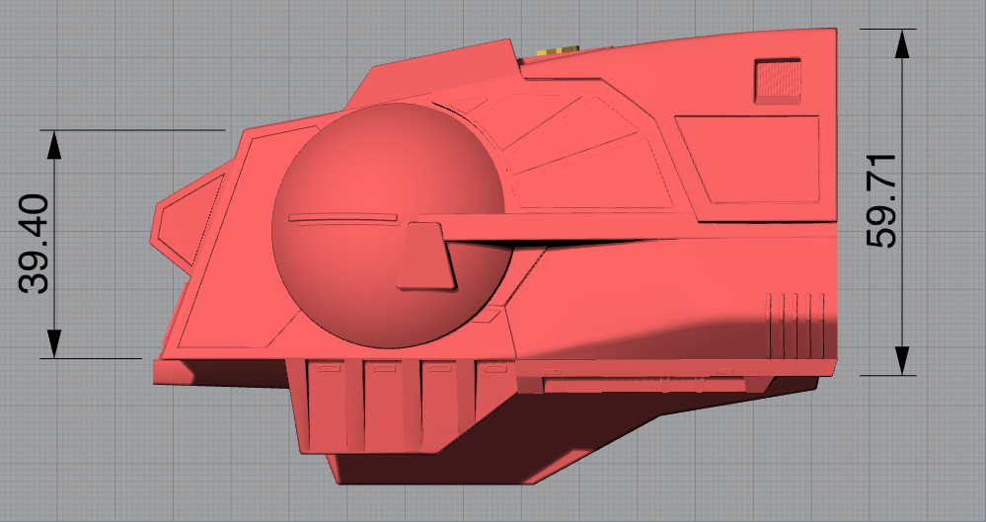Screen dimensions: 986x522
Task: Select the trapezoid fin on the sphere
Action: click(x=425, y=256)
